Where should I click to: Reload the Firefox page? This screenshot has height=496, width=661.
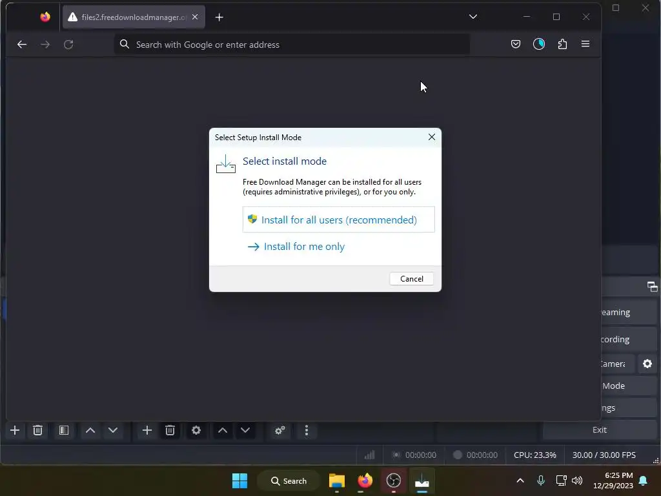point(68,45)
